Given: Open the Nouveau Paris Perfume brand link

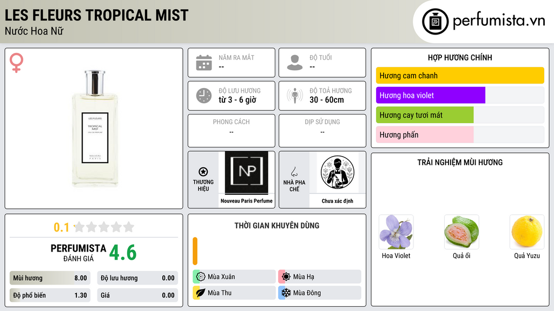Looking at the screenshot, I should (247, 201).
